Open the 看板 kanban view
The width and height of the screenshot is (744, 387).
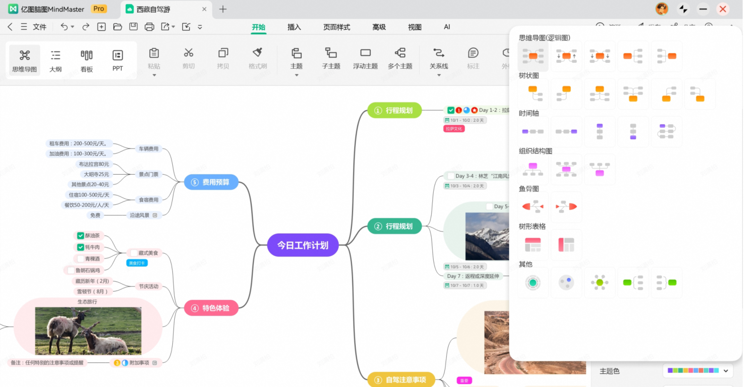click(x=86, y=60)
